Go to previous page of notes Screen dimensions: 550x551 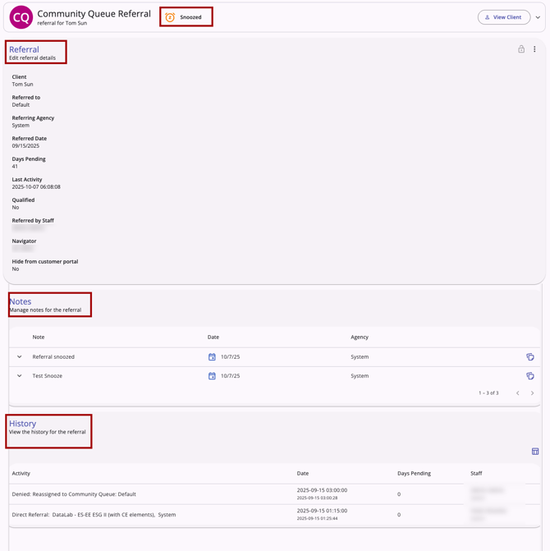[517, 393]
